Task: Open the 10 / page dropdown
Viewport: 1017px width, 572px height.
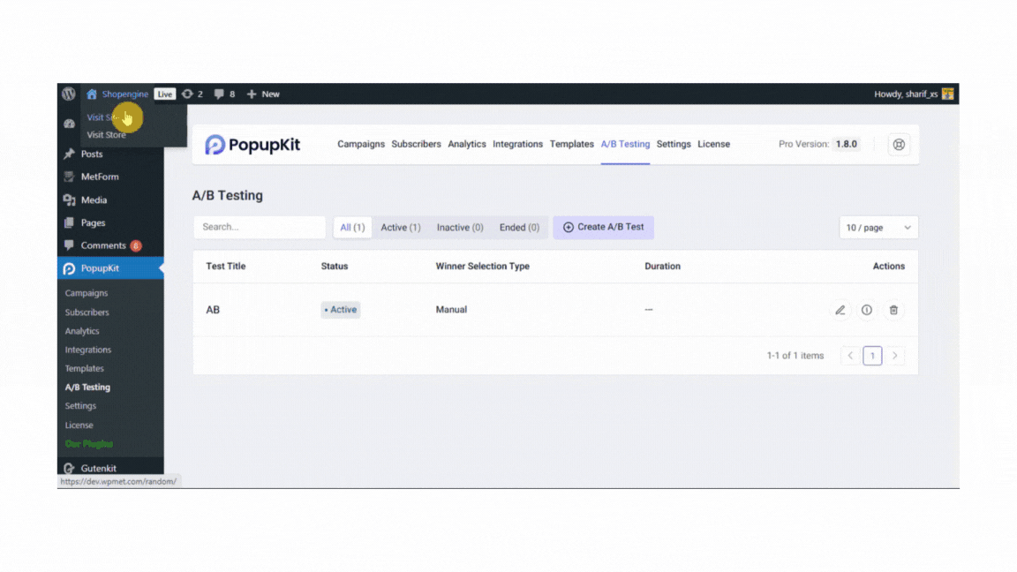Action: pyautogui.click(x=878, y=227)
